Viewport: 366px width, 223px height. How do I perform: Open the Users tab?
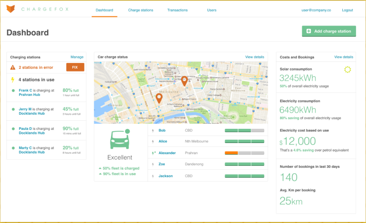coord(212,10)
